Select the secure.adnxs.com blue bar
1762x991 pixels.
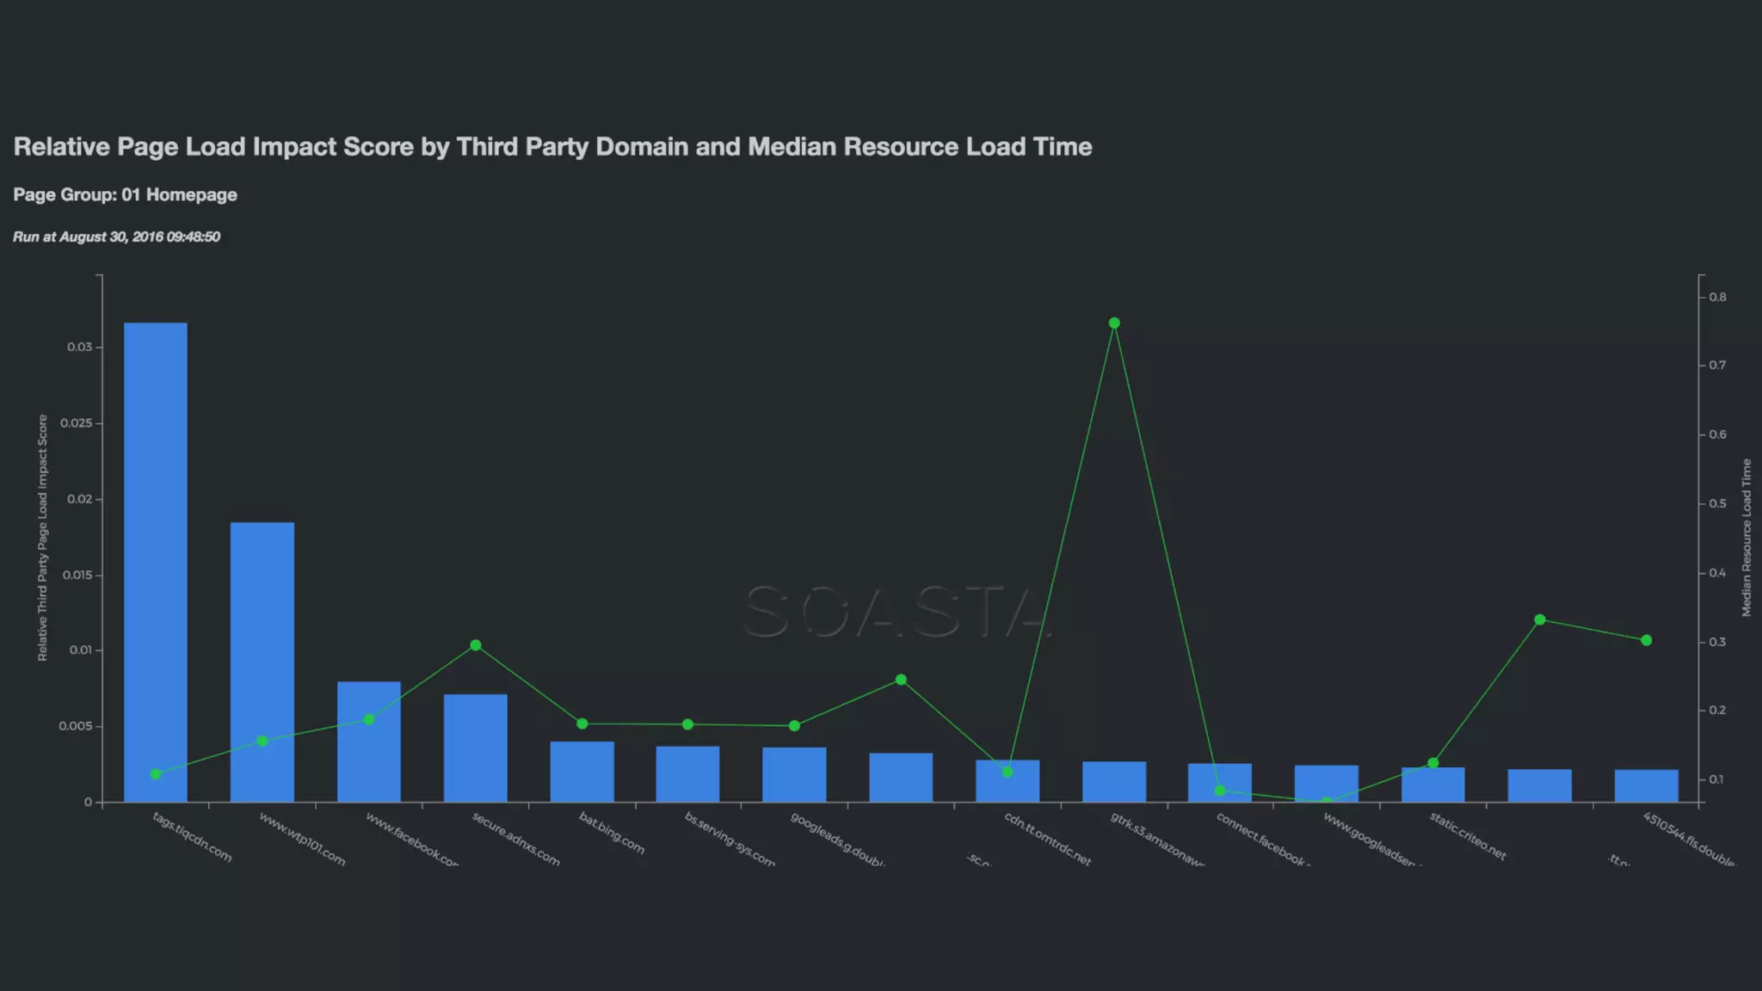click(476, 748)
